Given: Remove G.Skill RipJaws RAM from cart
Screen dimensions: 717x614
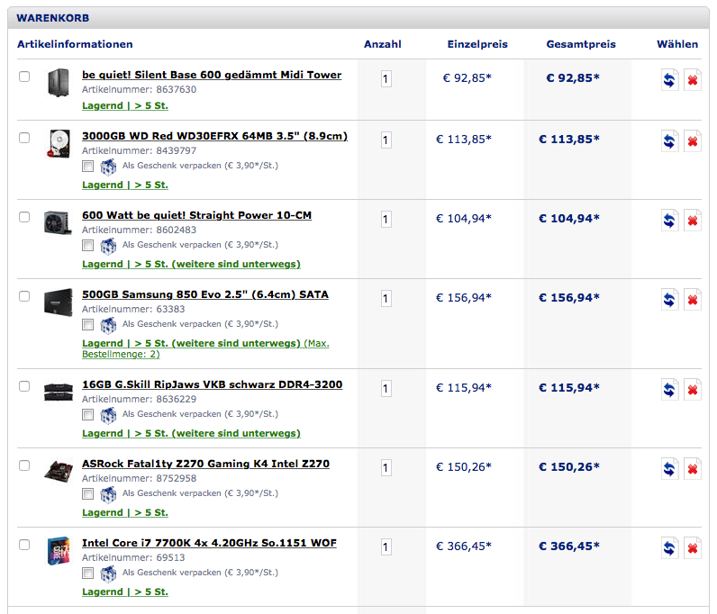Looking at the screenshot, I should [x=693, y=389].
